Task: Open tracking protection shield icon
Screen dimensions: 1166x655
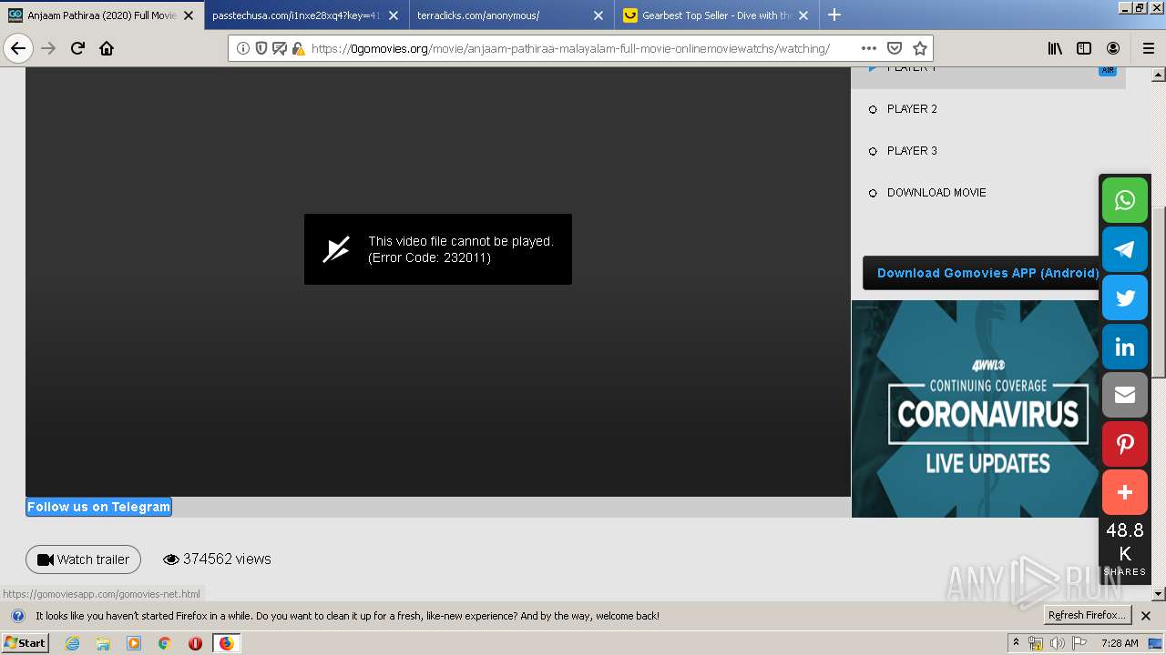Action: (x=261, y=48)
